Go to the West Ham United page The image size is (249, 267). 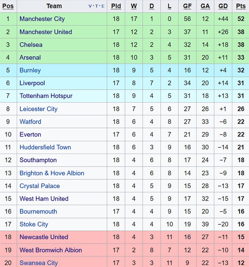[x=44, y=199]
